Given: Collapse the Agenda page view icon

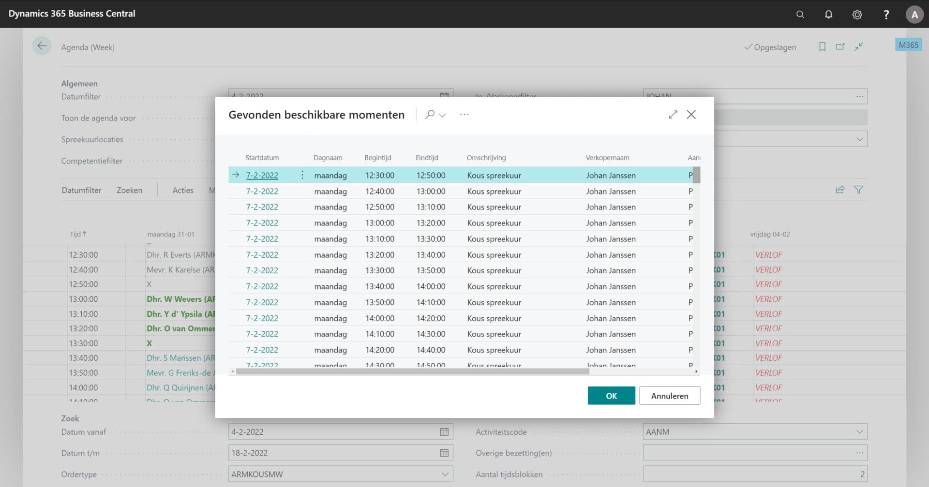Looking at the screenshot, I should pyautogui.click(x=859, y=47).
